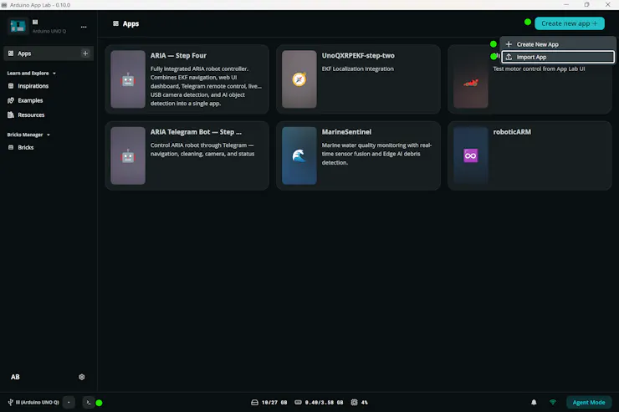Click the Wi-Fi status icon
Screen dimensions: 619x412
[553, 402]
